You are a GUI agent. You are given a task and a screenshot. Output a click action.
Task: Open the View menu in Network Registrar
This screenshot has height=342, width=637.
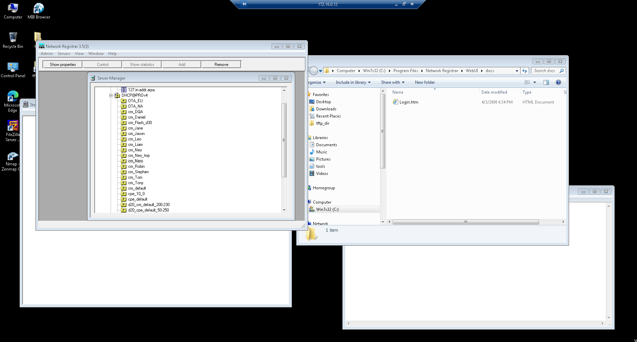(79, 54)
